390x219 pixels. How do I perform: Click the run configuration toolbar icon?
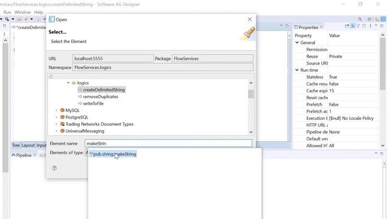click(x=7, y=19)
